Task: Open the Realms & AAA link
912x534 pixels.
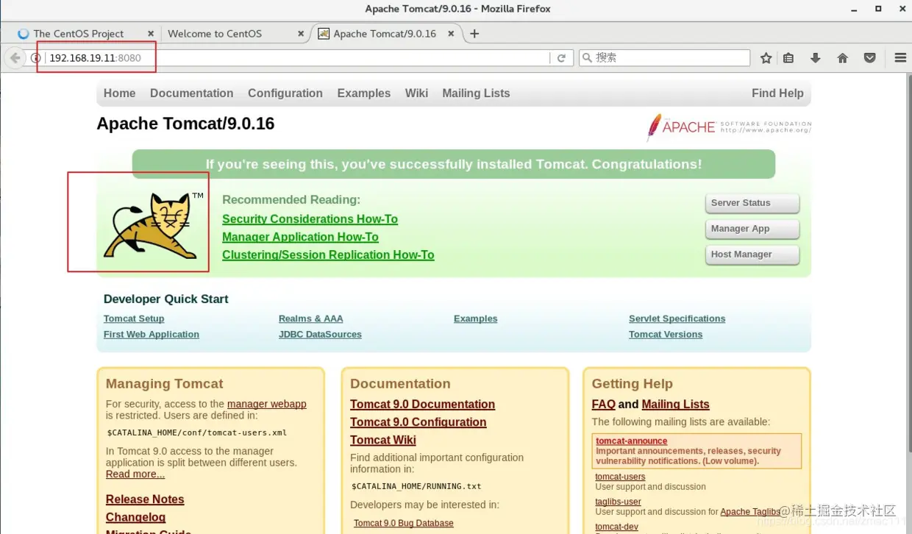Action: (x=310, y=318)
